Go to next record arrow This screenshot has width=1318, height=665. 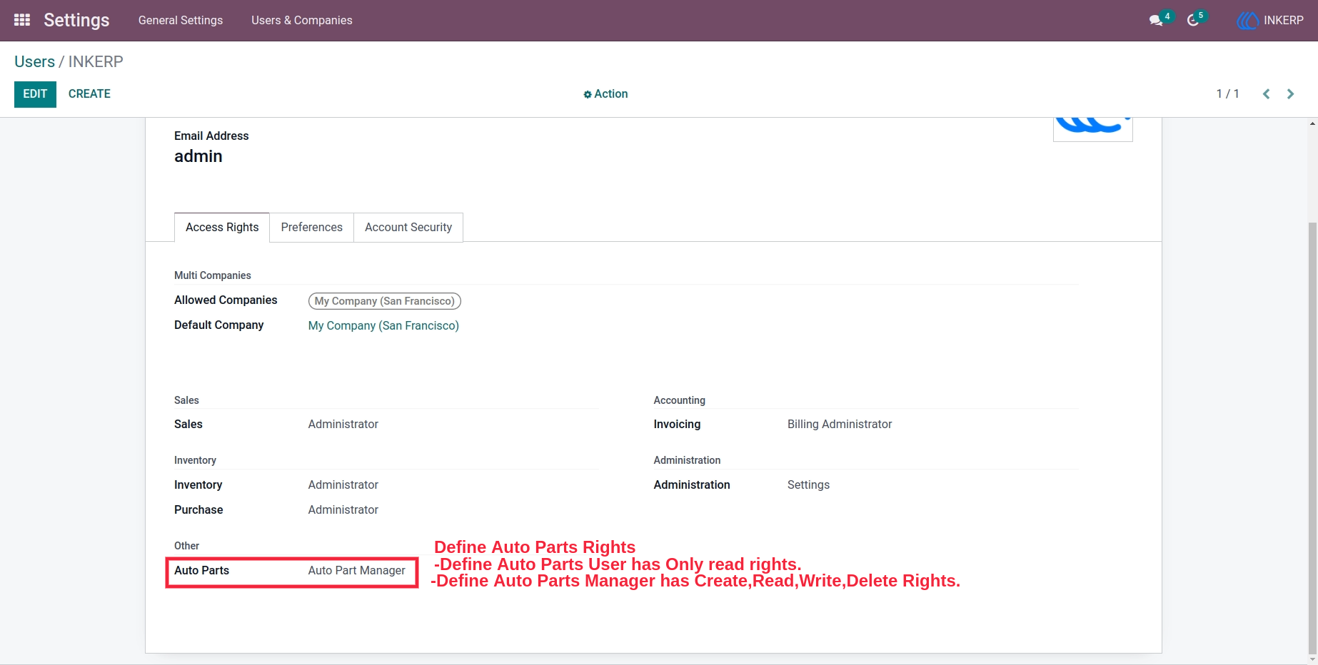pos(1290,93)
